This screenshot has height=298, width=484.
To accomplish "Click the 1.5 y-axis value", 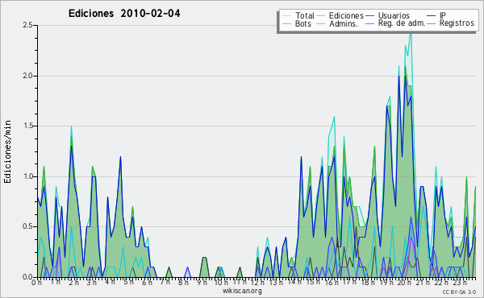I will coord(27,126).
